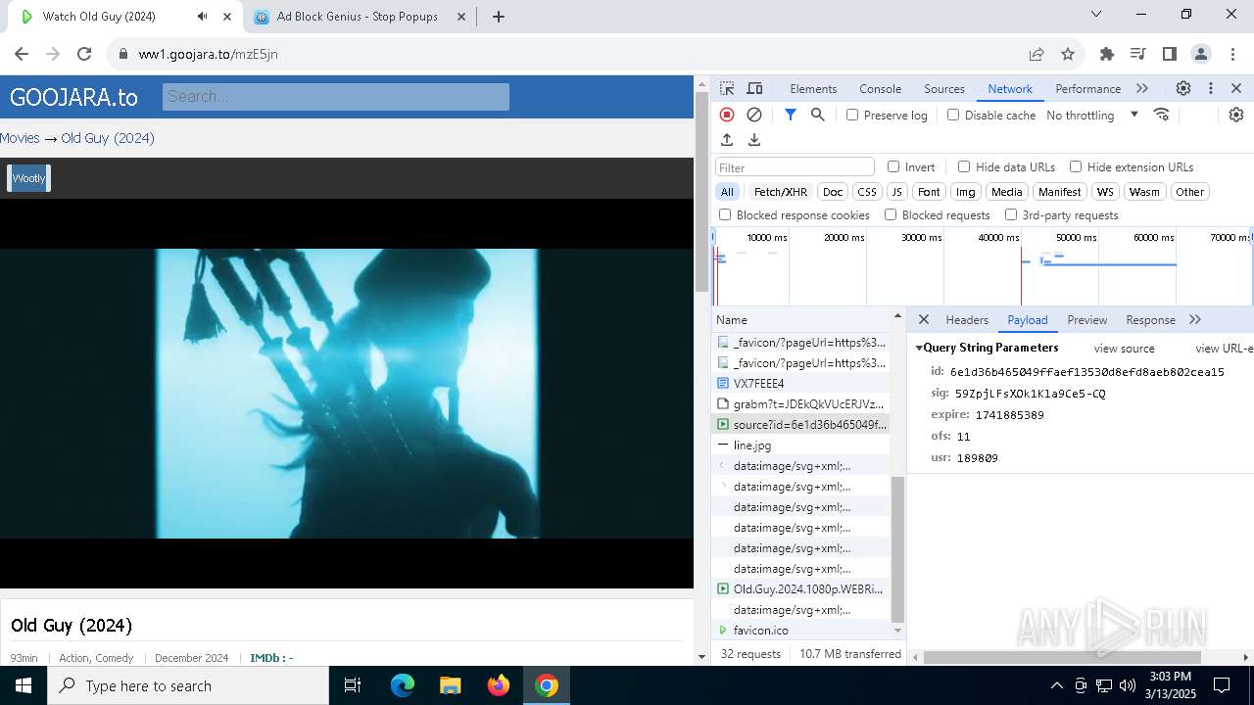Share this page icon in address bar
The height and width of the screenshot is (705, 1254).
click(1037, 54)
